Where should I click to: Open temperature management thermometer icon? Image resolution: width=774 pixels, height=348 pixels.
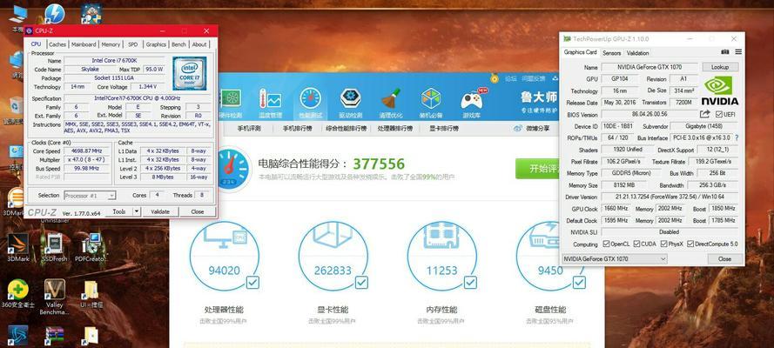[x=270, y=98]
